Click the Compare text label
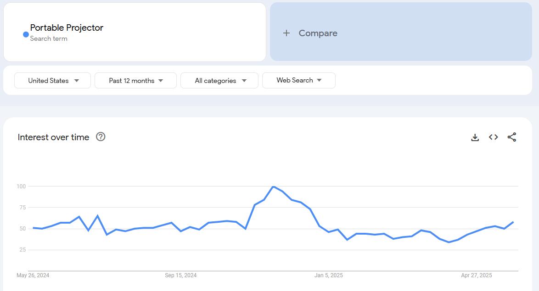The width and height of the screenshot is (539, 291). coord(318,33)
